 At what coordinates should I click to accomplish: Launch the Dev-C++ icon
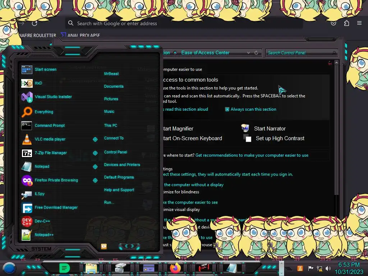pos(27,221)
